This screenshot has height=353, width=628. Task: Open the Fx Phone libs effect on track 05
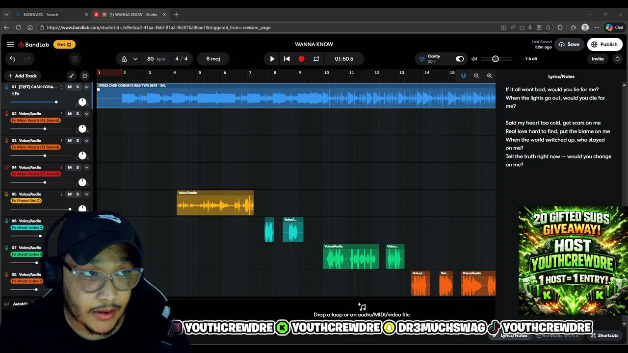coord(26,201)
